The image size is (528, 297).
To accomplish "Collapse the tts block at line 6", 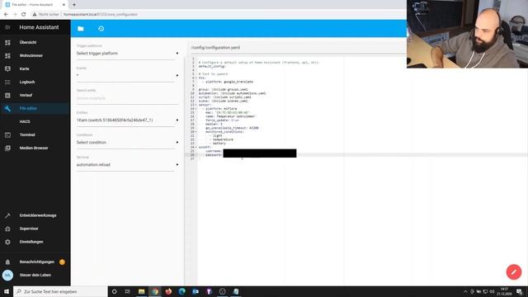I will tap(196, 78).
